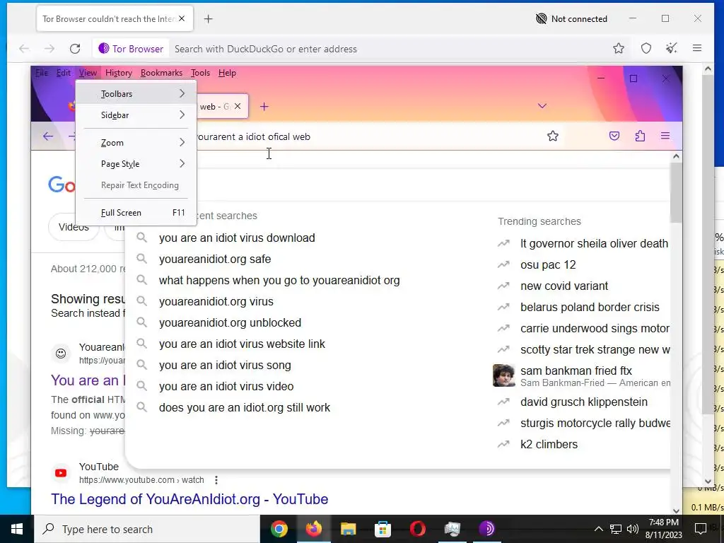Open Tor Browser hamburger application menu

point(697,48)
